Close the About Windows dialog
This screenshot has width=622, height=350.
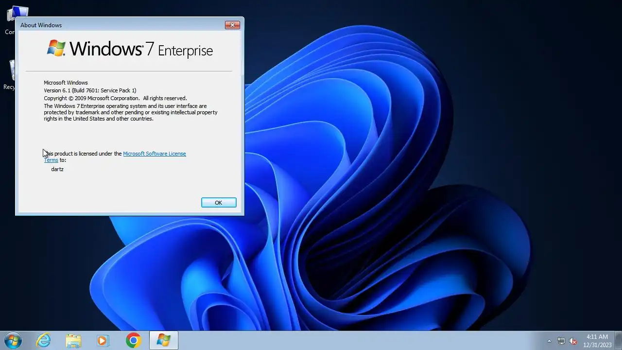[x=232, y=25]
